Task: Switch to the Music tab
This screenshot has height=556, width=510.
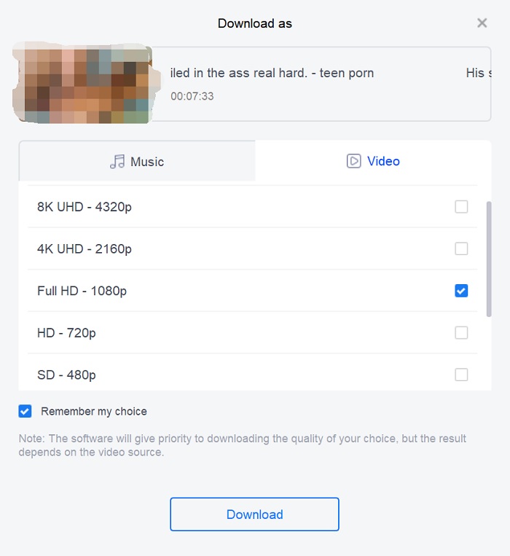Action: click(x=137, y=161)
